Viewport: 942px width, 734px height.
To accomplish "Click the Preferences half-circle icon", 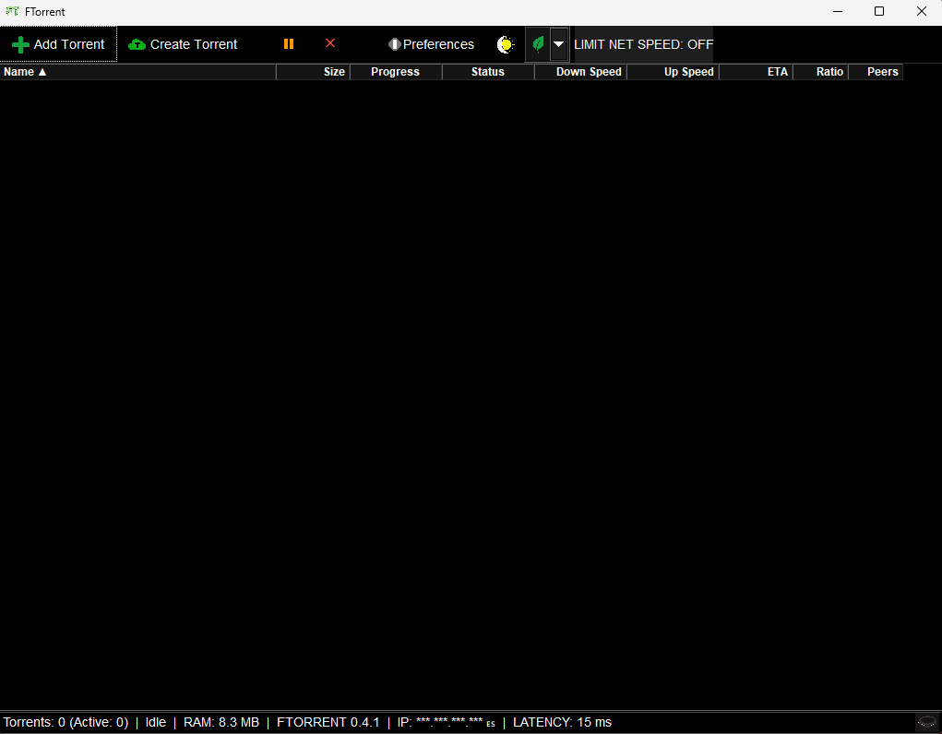I will [x=395, y=44].
